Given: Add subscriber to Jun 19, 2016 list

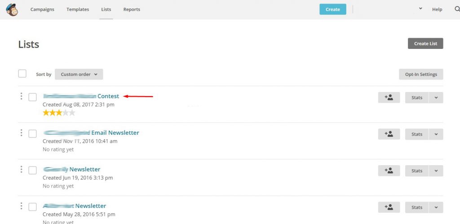Looking at the screenshot, I should pos(389,171).
